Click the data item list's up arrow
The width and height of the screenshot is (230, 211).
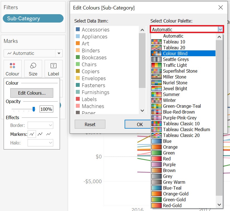coord(142,30)
